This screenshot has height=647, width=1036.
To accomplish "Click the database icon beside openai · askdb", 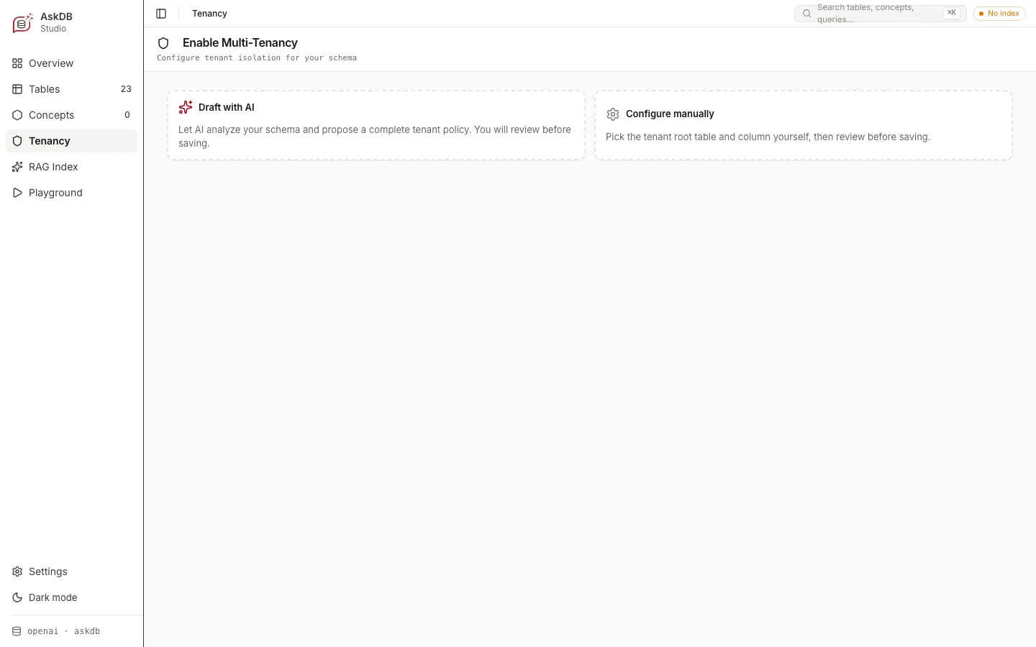I will [17, 631].
